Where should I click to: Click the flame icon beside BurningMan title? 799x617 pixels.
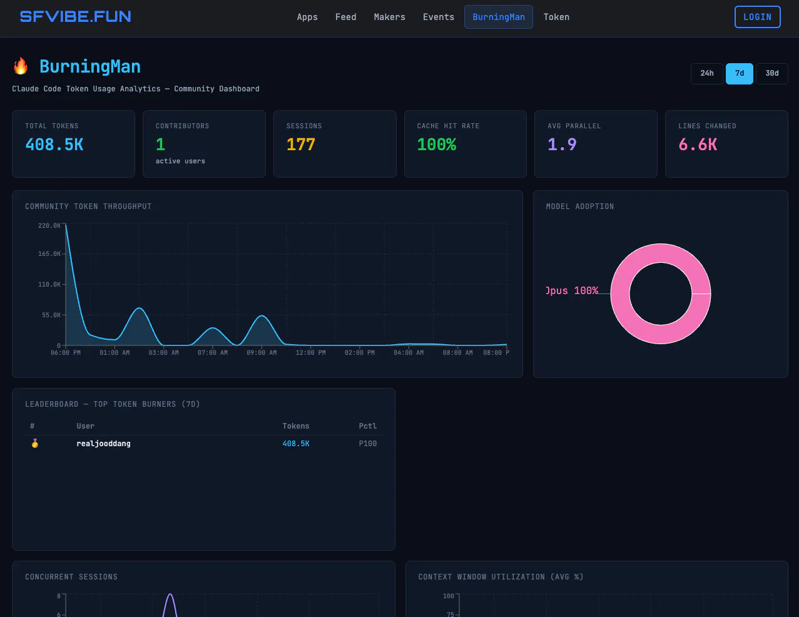click(21, 66)
